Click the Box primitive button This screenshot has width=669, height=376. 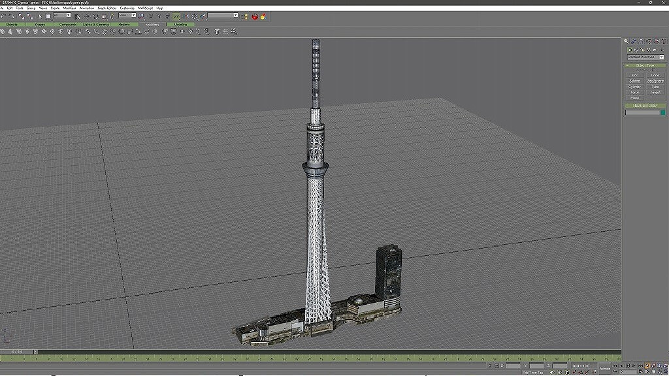pos(634,75)
